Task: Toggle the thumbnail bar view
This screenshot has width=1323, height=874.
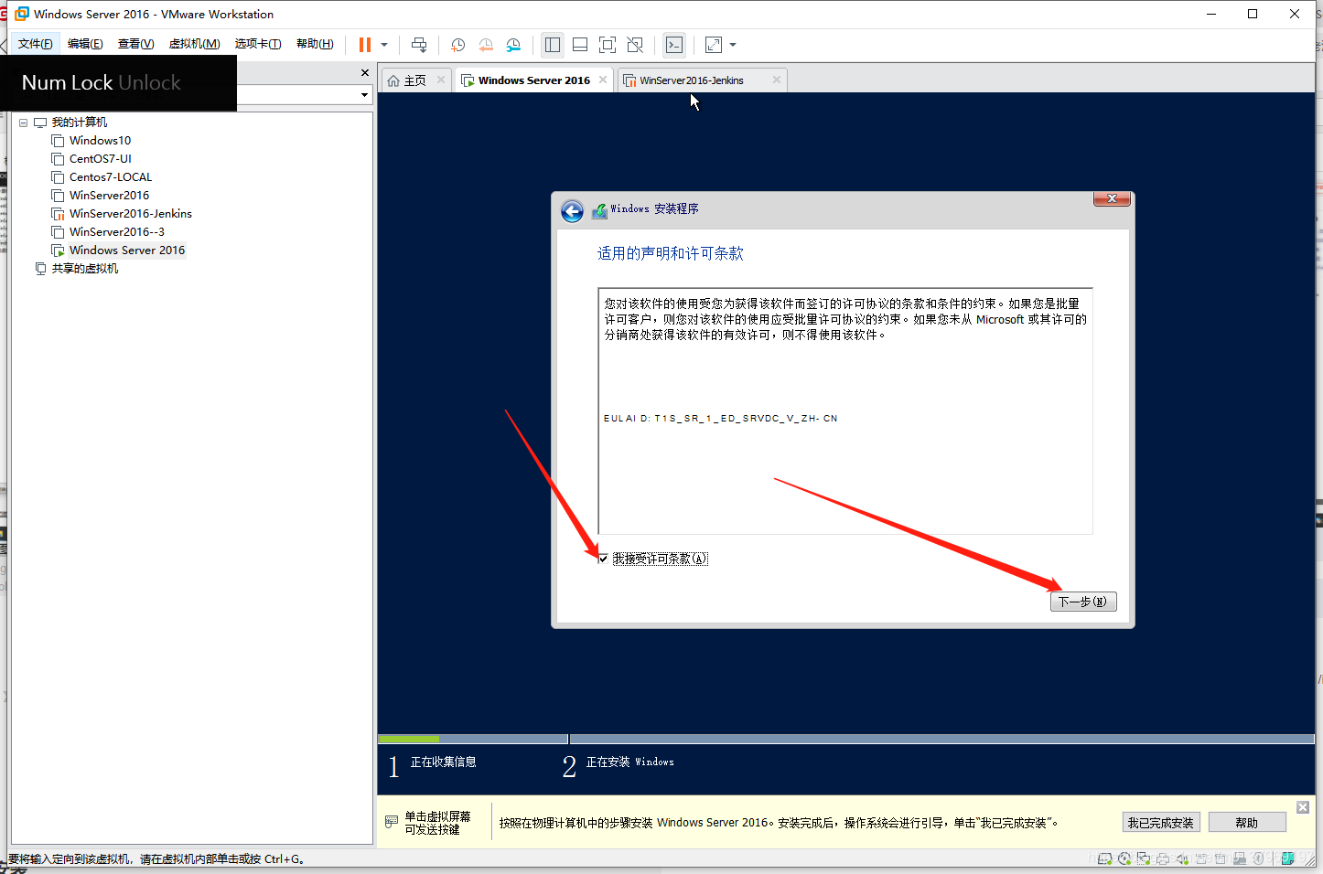Action: (x=580, y=45)
